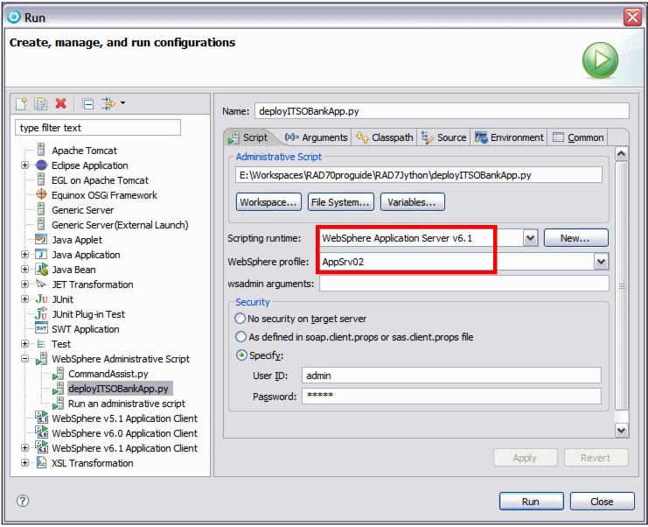
Task: Collapse the WebSphere Administrative Script node
Action: [24, 359]
